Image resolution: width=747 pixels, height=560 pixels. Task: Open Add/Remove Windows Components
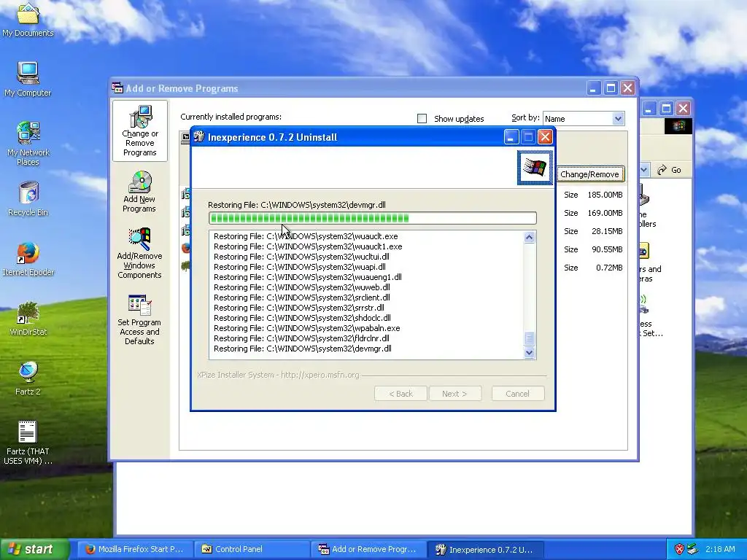[139, 253]
